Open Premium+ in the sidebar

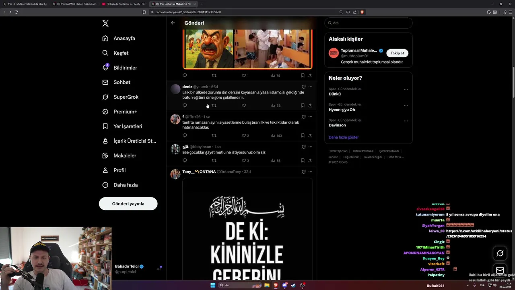click(120, 112)
